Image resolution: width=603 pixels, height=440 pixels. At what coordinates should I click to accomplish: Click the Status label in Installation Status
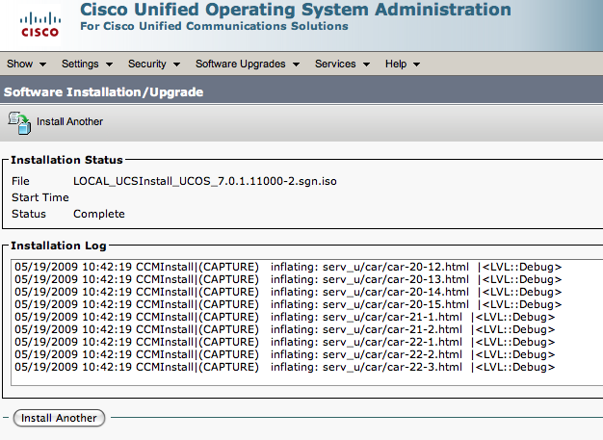pyautogui.click(x=29, y=214)
